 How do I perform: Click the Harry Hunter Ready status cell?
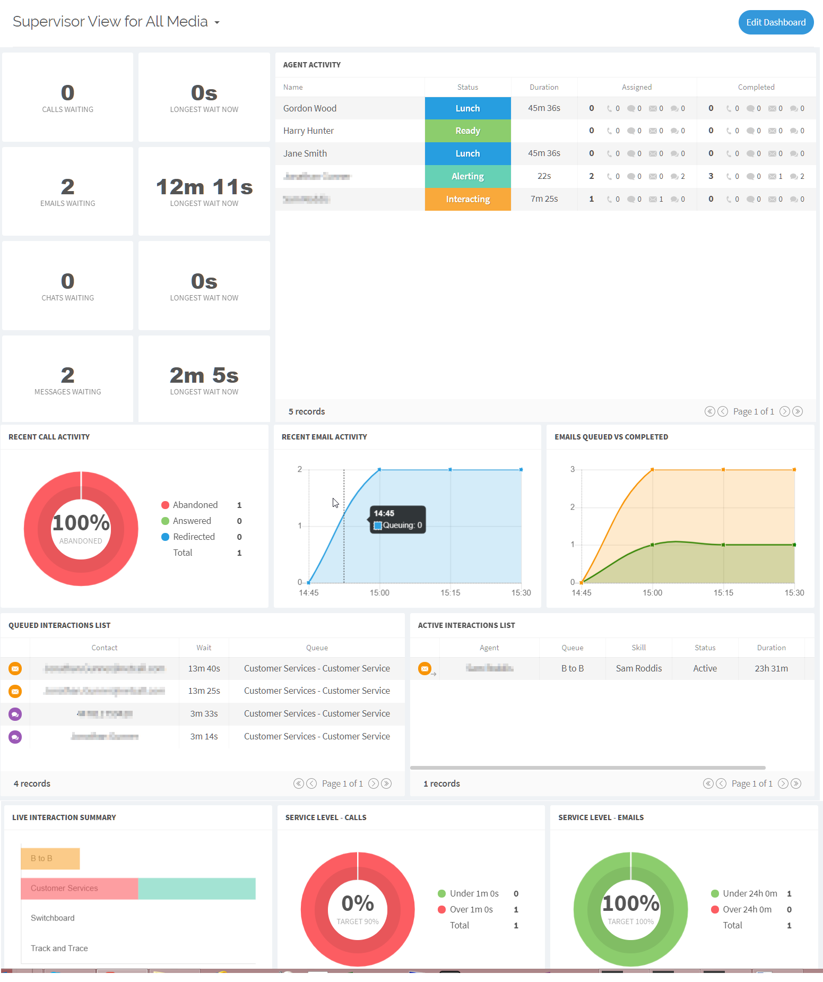tap(467, 131)
